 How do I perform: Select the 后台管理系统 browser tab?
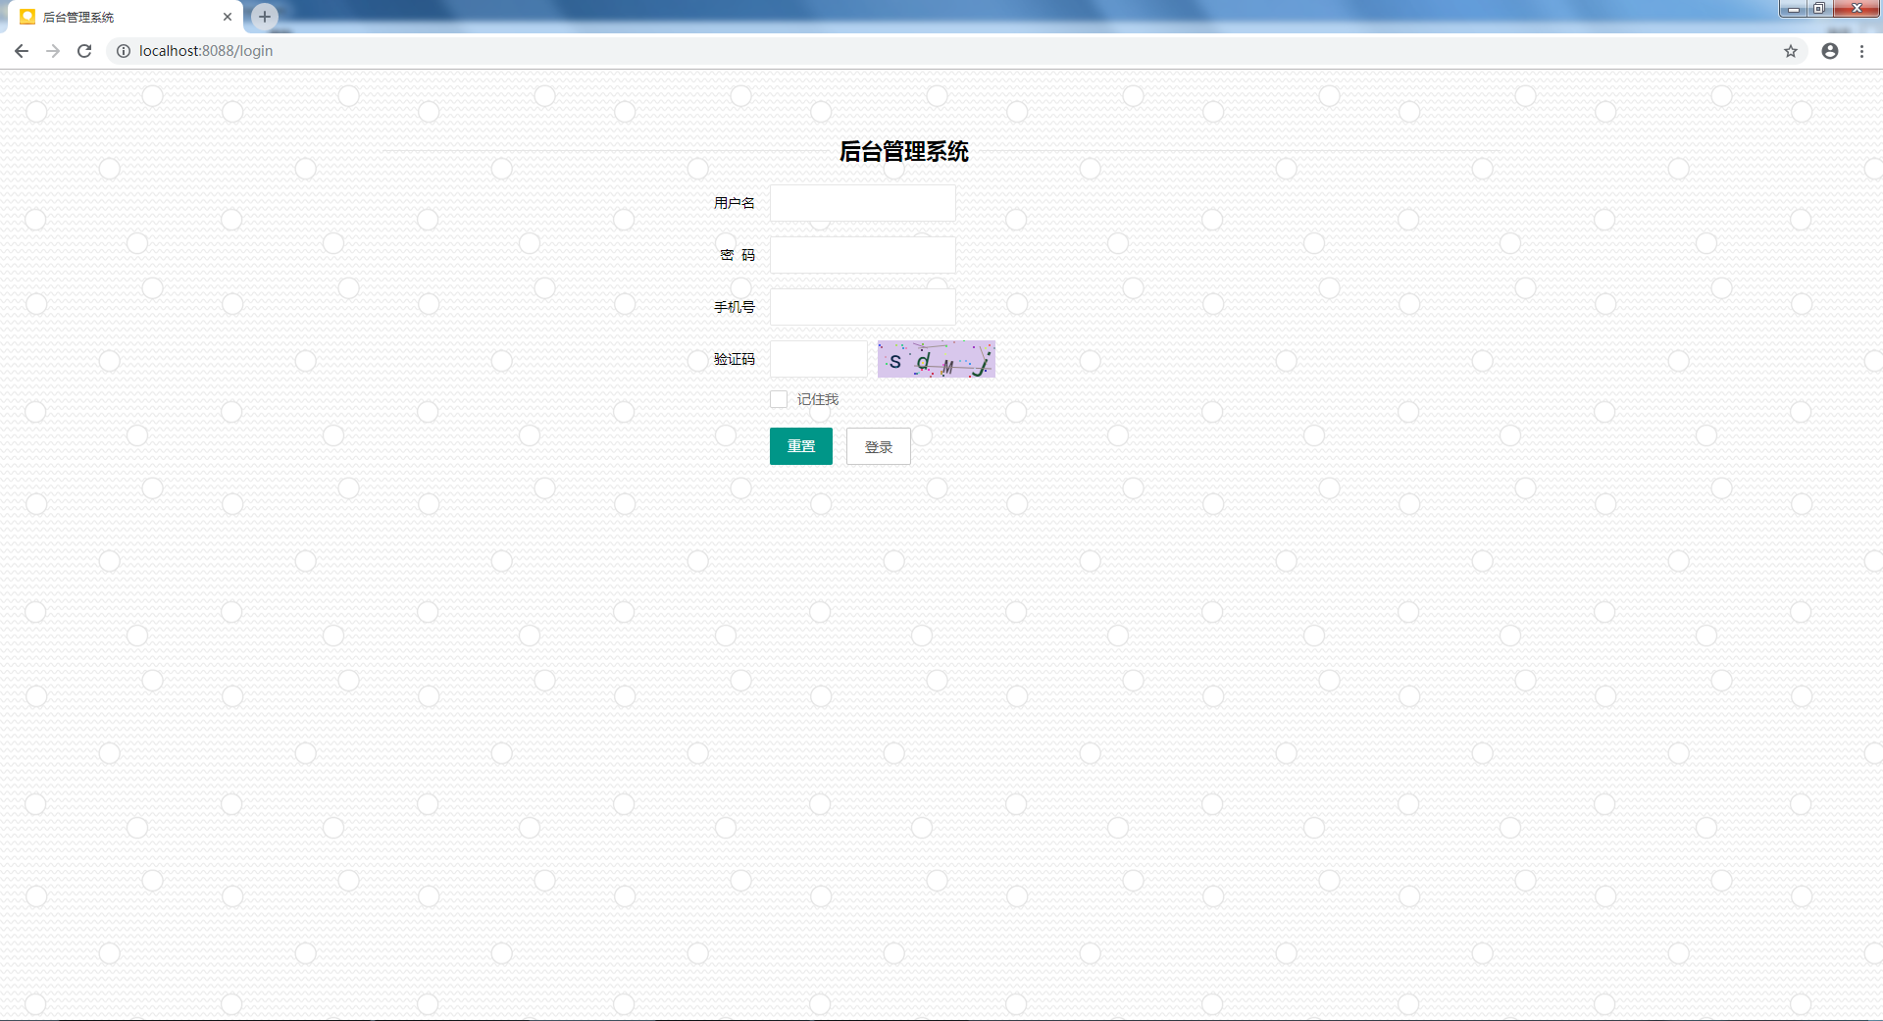(118, 17)
